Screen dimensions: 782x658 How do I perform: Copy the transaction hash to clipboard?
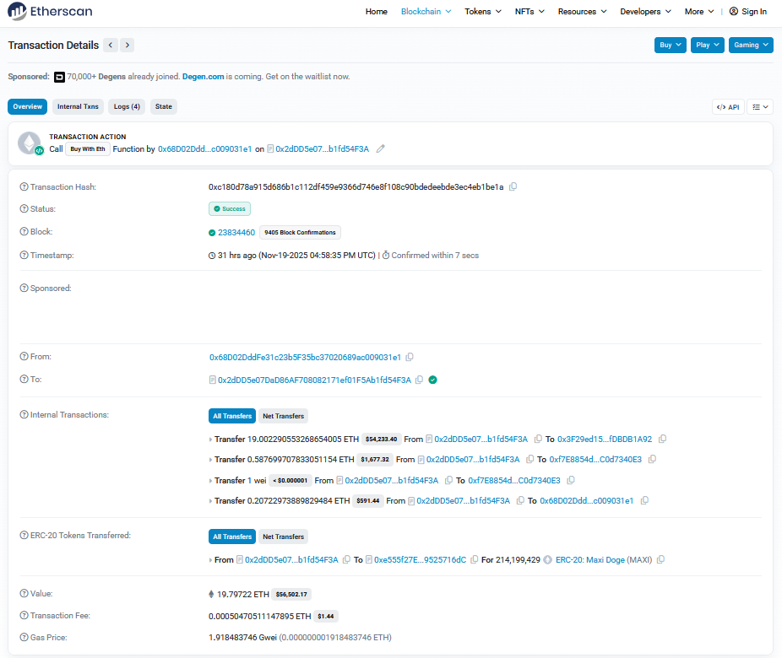(x=513, y=186)
